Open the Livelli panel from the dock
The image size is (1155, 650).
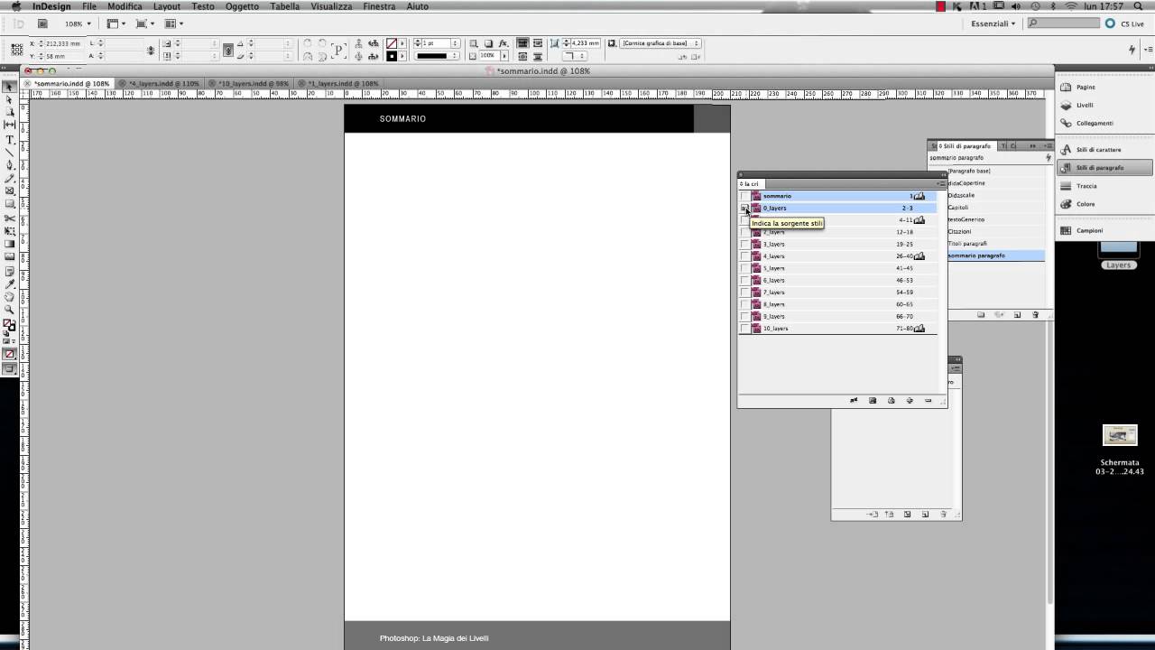[1084, 105]
